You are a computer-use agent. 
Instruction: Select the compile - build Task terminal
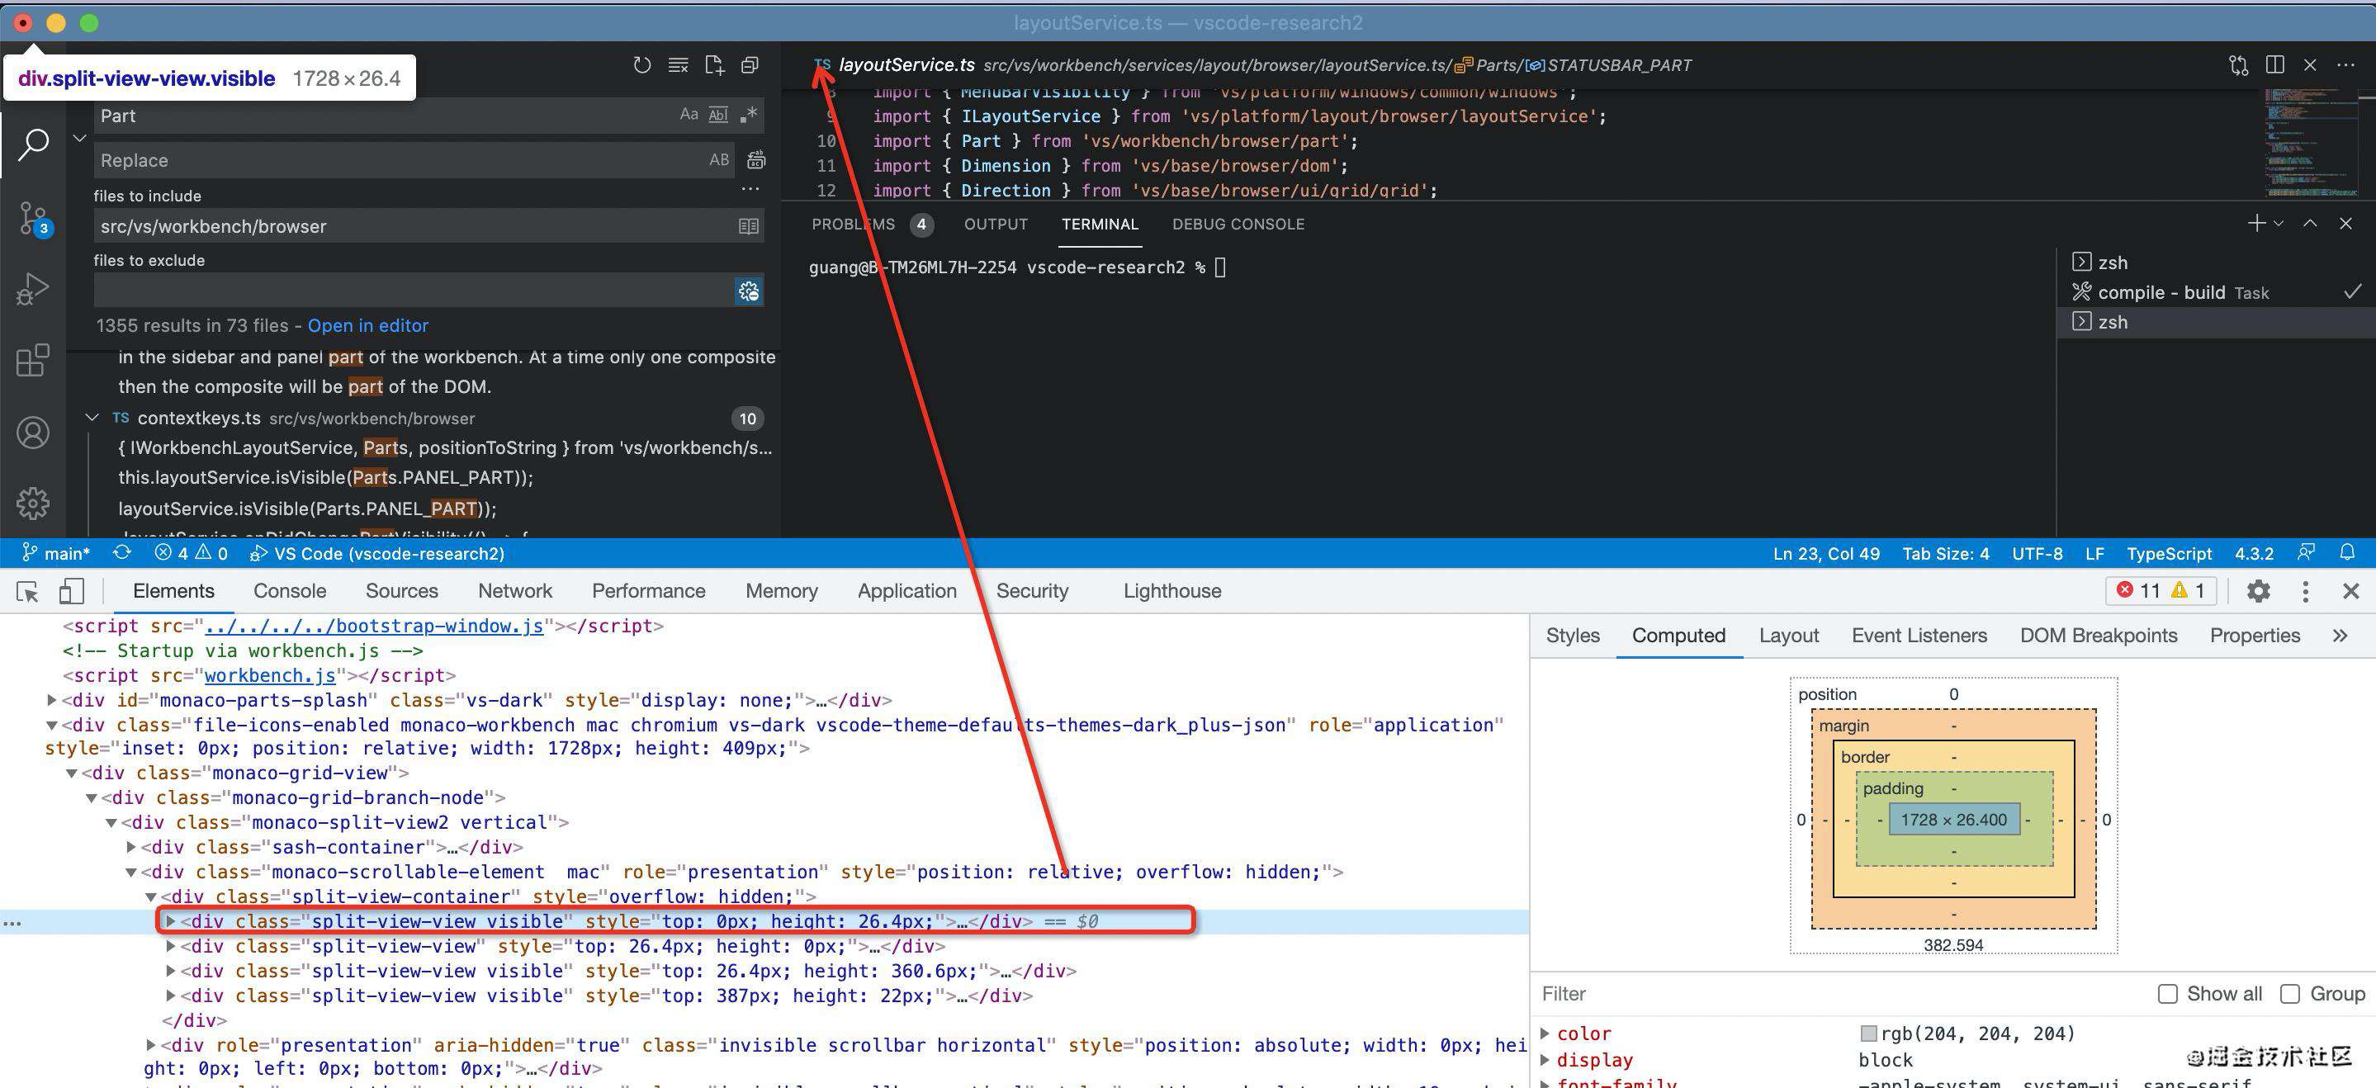(2216, 292)
